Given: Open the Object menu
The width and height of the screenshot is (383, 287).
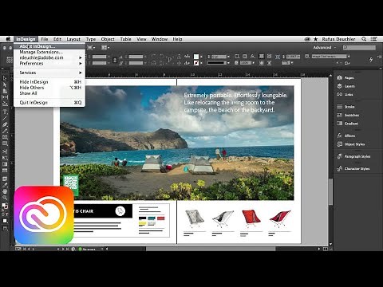Looking at the screenshot, I should (108, 39).
